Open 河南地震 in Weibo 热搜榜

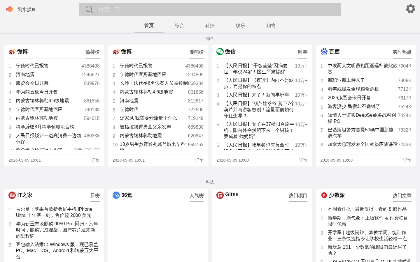coord(25,75)
